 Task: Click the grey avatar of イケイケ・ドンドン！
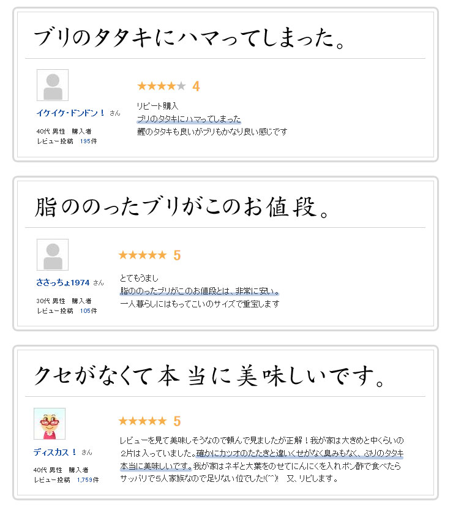point(53,85)
